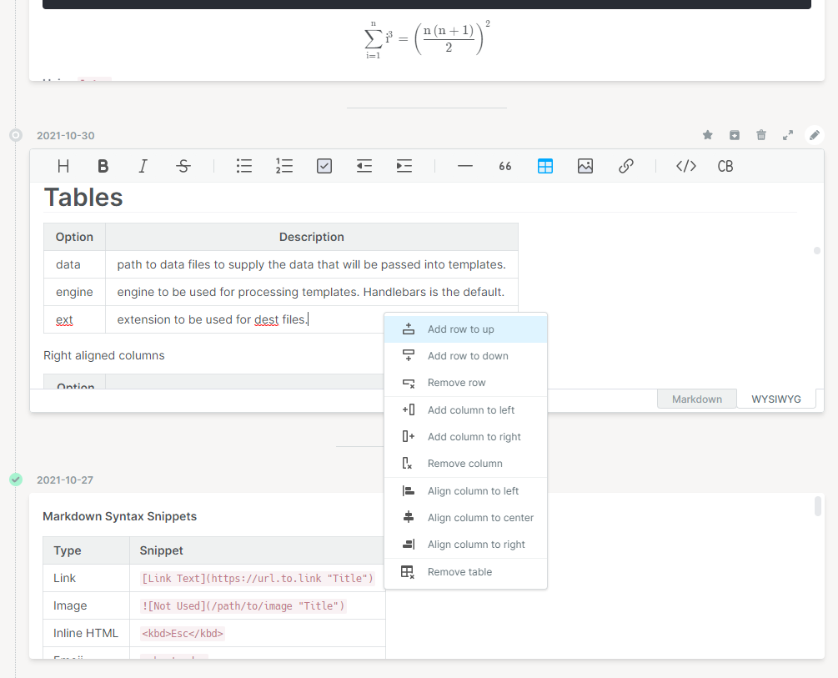This screenshot has width=838, height=678.
Task: Expand the note to fullscreen
Action: [x=787, y=134]
